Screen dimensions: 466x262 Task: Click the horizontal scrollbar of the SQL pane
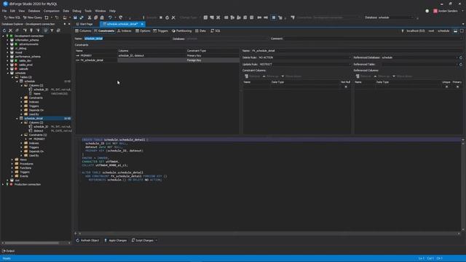pyautogui.click(x=269, y=234)
